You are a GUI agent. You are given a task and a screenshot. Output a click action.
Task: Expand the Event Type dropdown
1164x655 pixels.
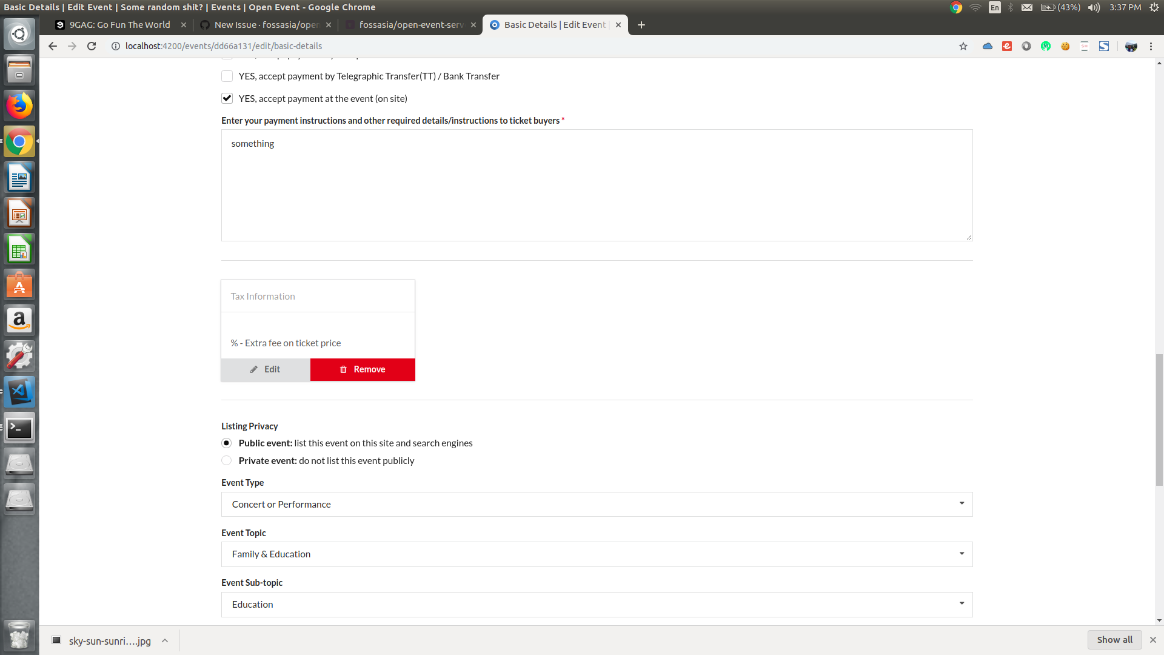tap(597, 504)
